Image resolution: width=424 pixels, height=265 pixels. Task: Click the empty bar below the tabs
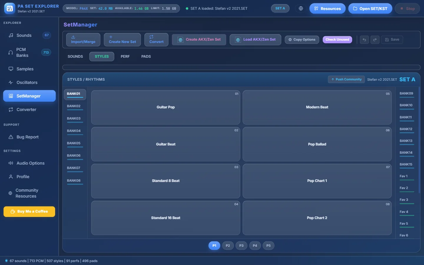[x=241, y=67]
